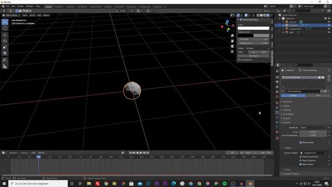Click the Windows taskbar search box
The image size is (332, 187).
coord(38,183)
